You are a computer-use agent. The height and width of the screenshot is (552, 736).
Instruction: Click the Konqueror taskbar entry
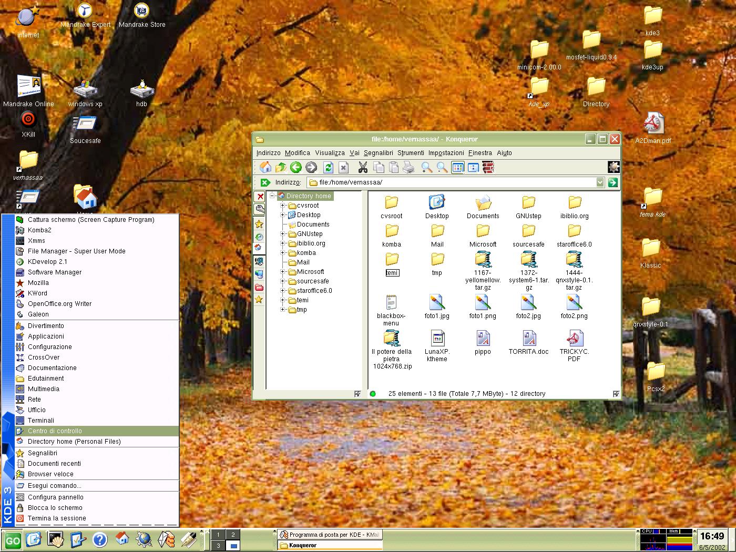pyautogui.click(x=330, y=545)
